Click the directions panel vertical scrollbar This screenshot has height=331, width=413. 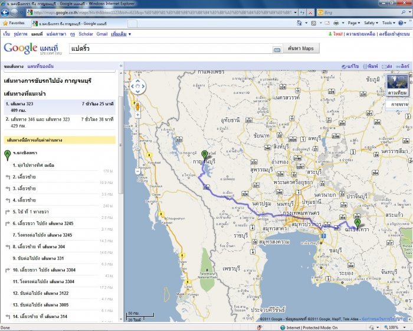point(121,145)
